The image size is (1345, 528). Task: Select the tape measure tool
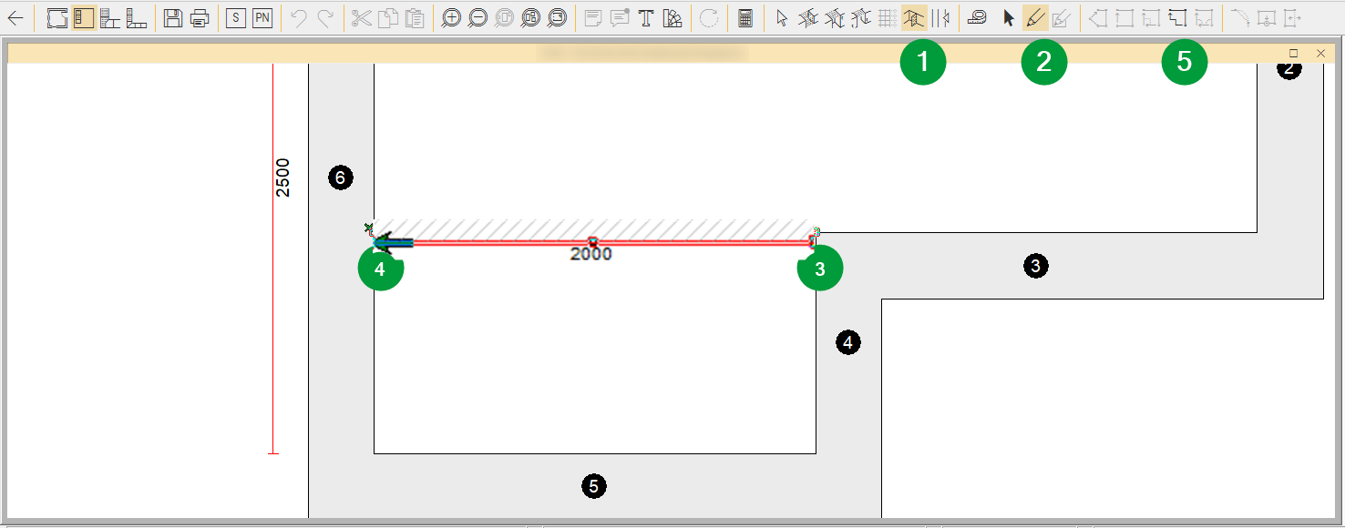[977, 17]
